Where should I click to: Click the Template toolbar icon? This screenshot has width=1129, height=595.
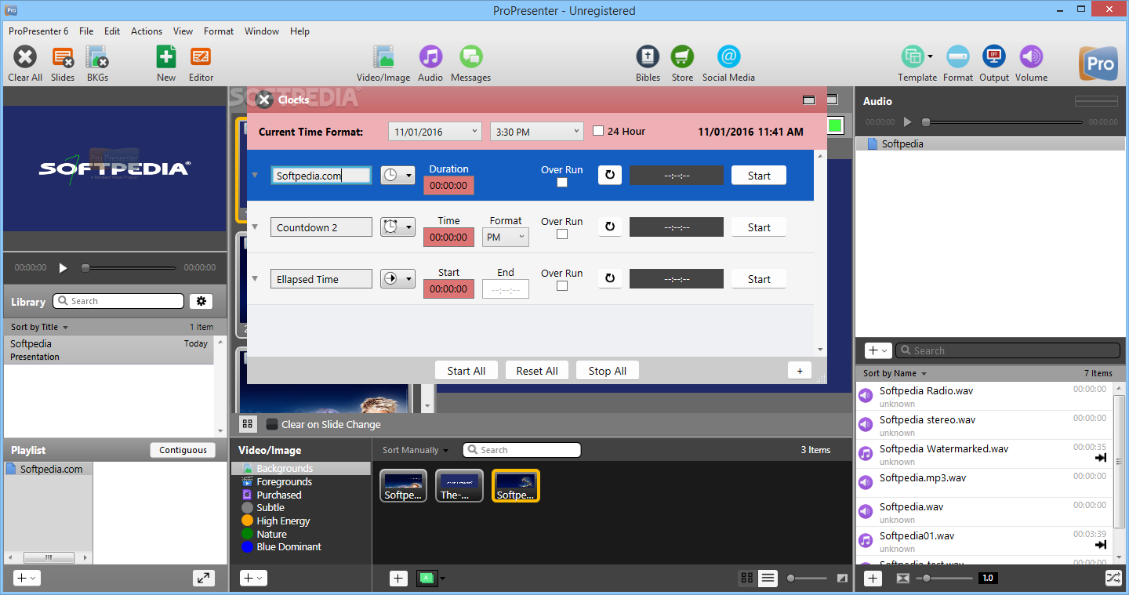point(913,57)
